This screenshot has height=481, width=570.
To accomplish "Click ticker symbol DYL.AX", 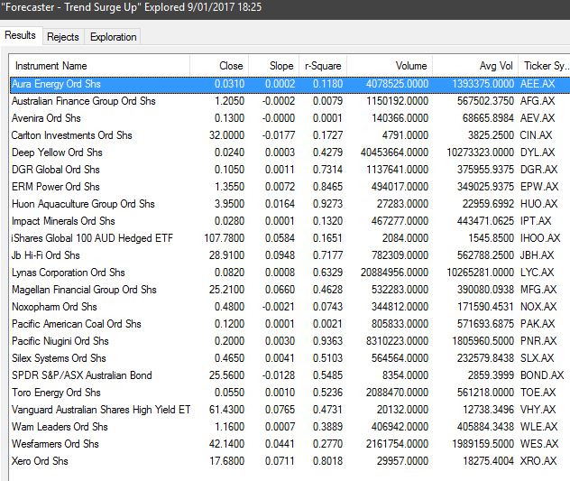I will click(538, 153).
